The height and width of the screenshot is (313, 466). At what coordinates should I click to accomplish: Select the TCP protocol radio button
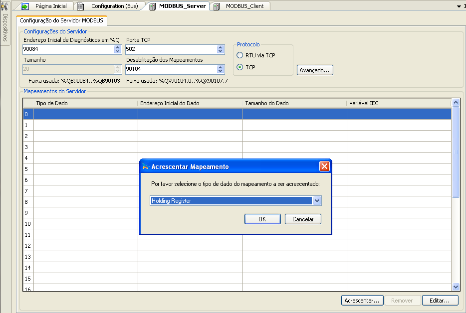240,67
